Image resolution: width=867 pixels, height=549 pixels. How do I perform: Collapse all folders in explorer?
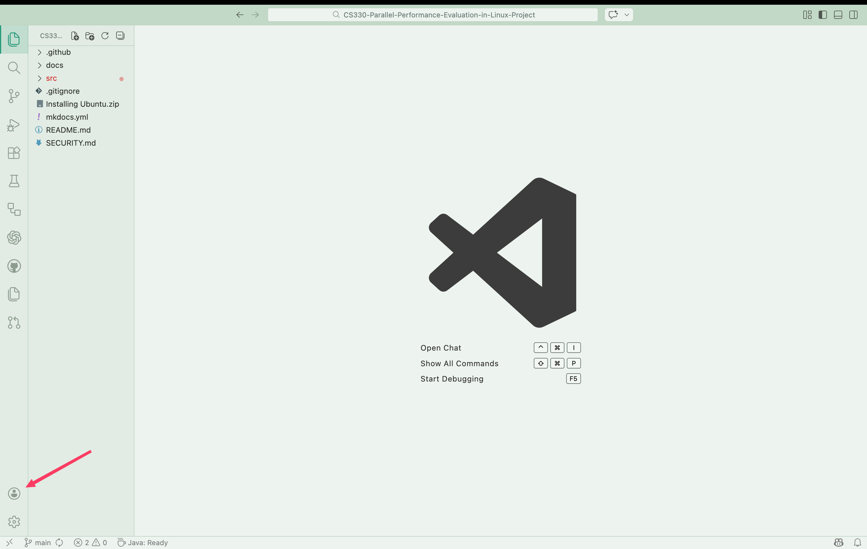pyautogui.click(x=120, y=36)
